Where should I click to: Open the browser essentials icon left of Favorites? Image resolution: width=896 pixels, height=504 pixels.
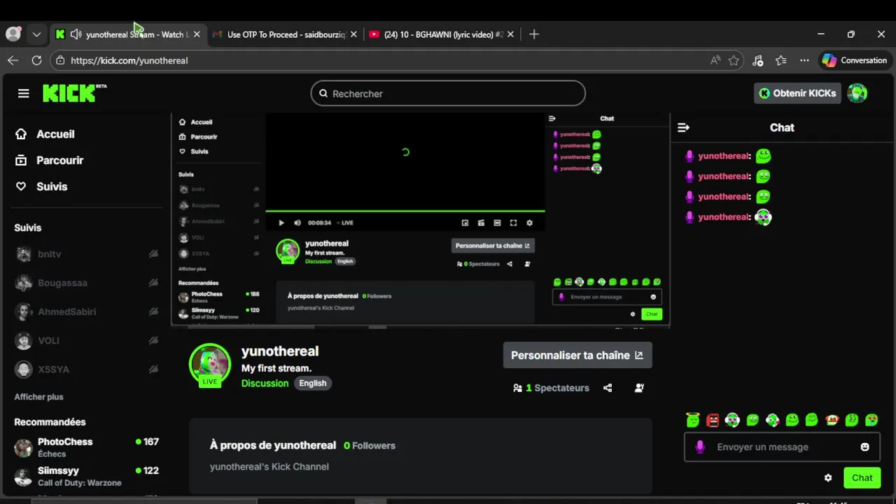(x=757, y=60)
